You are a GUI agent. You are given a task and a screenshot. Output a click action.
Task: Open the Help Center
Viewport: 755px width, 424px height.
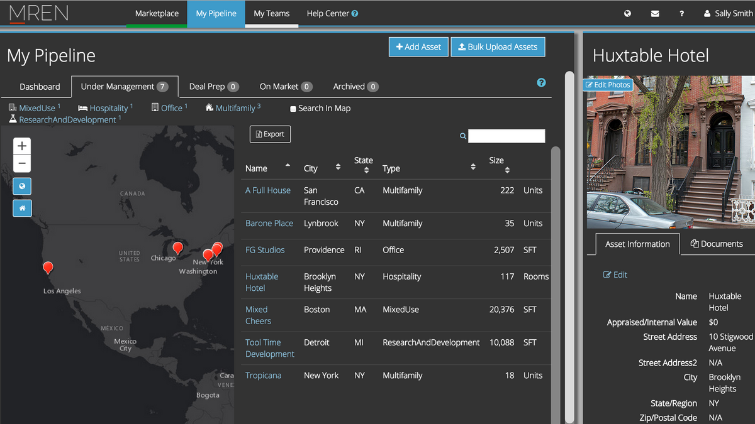(x=332, y=13)
